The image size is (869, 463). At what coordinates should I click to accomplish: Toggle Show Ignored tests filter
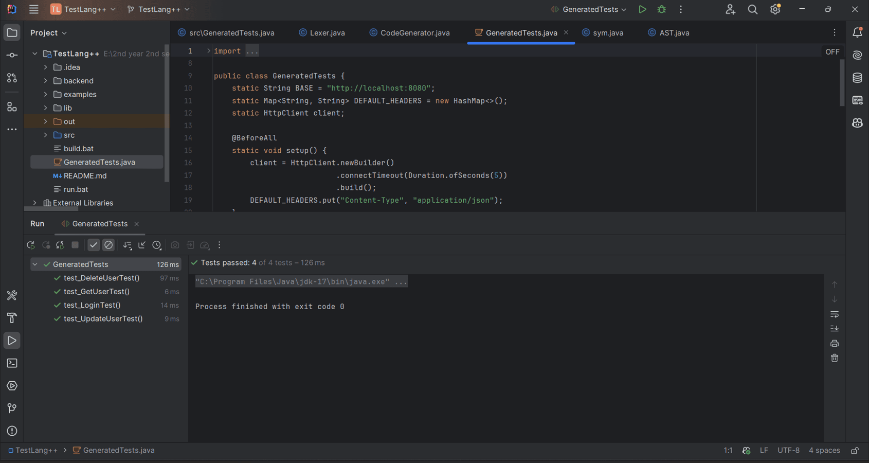pos(108,245)
